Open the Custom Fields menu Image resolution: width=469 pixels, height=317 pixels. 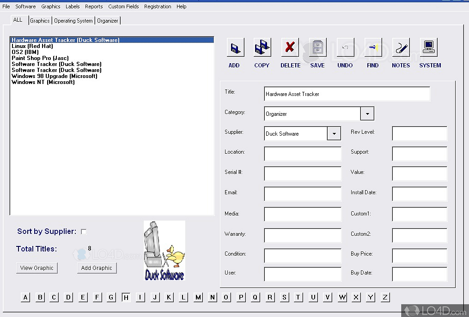click(x=123, y=6)
